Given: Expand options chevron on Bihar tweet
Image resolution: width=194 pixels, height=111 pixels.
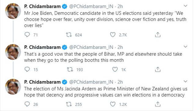Looking at the screenshot, I should tap(185, 46).
